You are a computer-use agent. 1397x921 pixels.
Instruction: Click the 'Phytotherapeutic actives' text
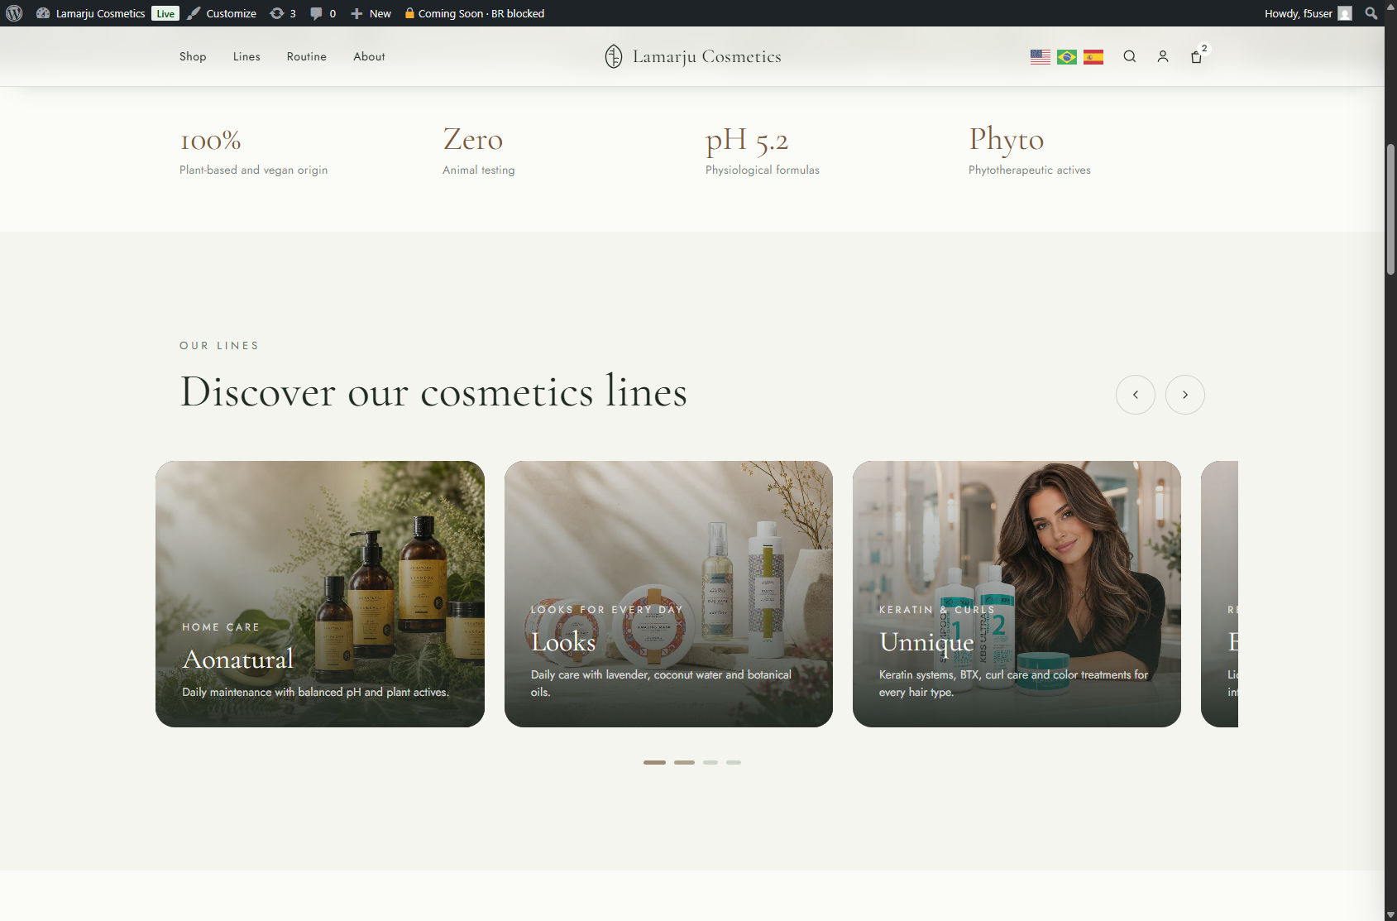click(x=1029, y=170)
